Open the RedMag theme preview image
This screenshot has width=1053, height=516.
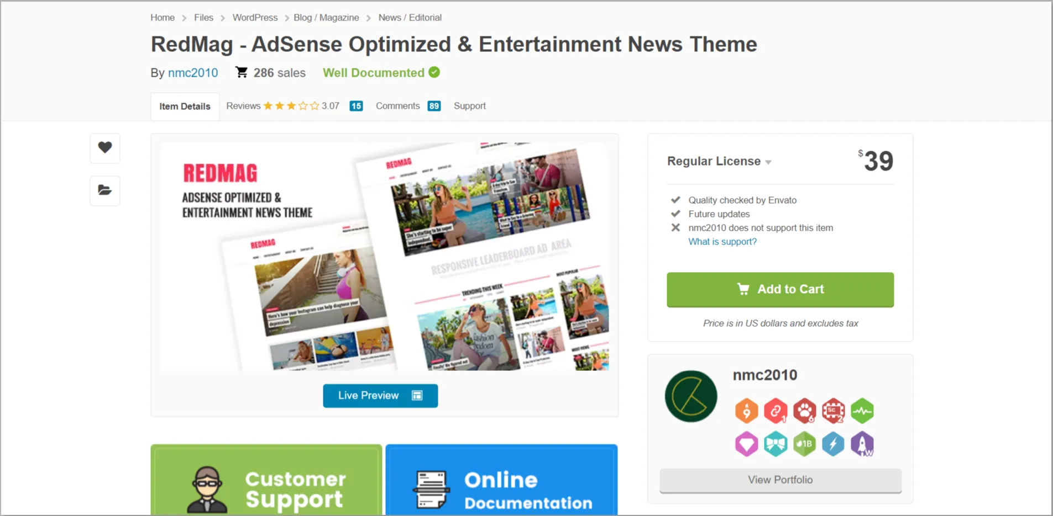pos(385,257)
